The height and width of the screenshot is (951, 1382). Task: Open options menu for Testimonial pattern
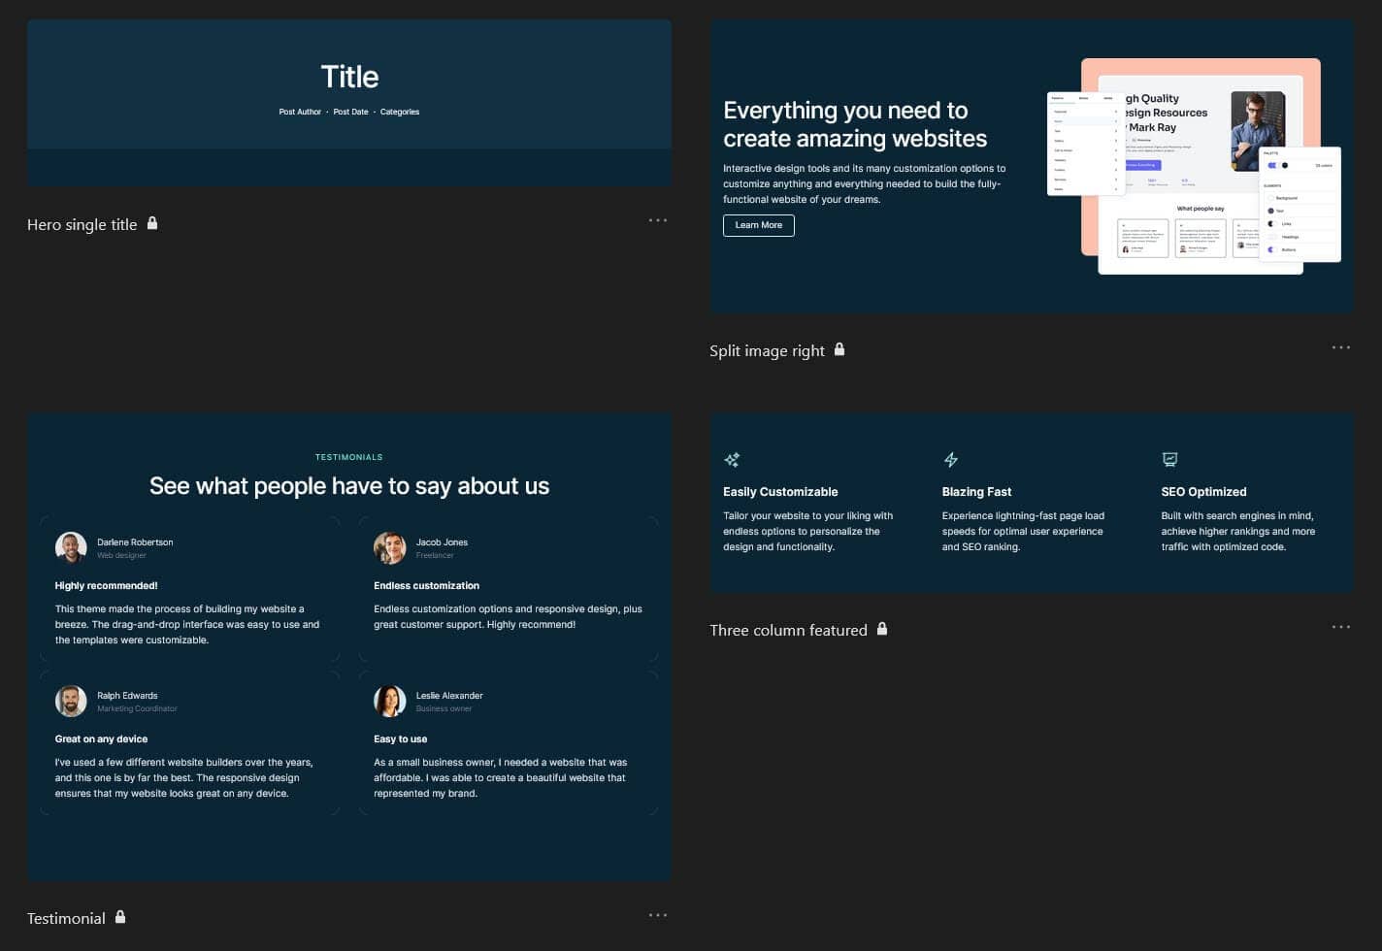658,915
